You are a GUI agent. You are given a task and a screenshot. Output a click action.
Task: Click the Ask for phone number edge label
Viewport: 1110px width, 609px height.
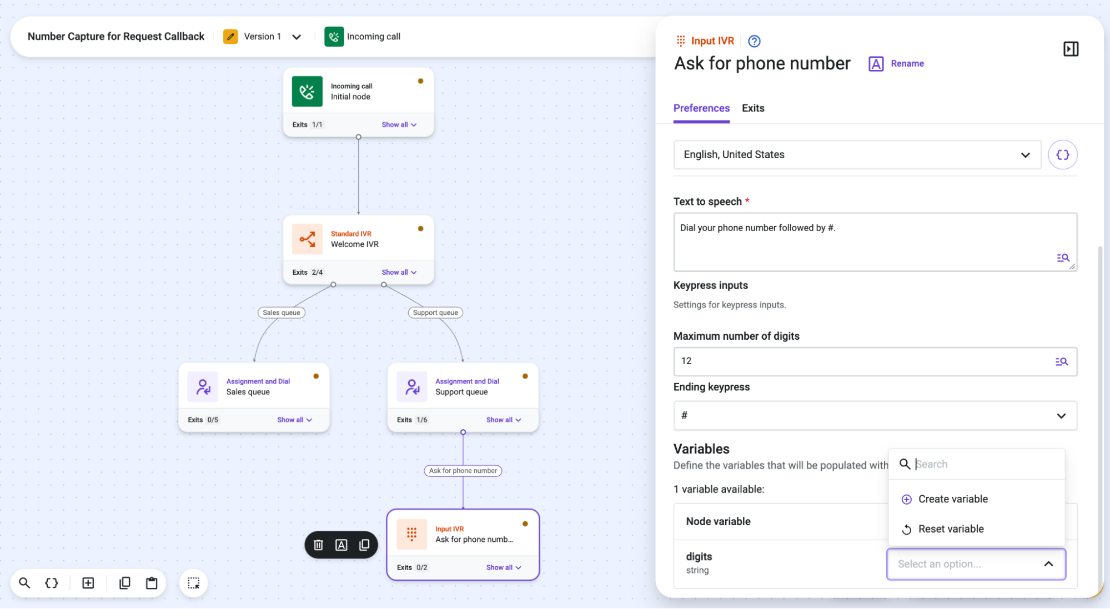pos(463,471)
